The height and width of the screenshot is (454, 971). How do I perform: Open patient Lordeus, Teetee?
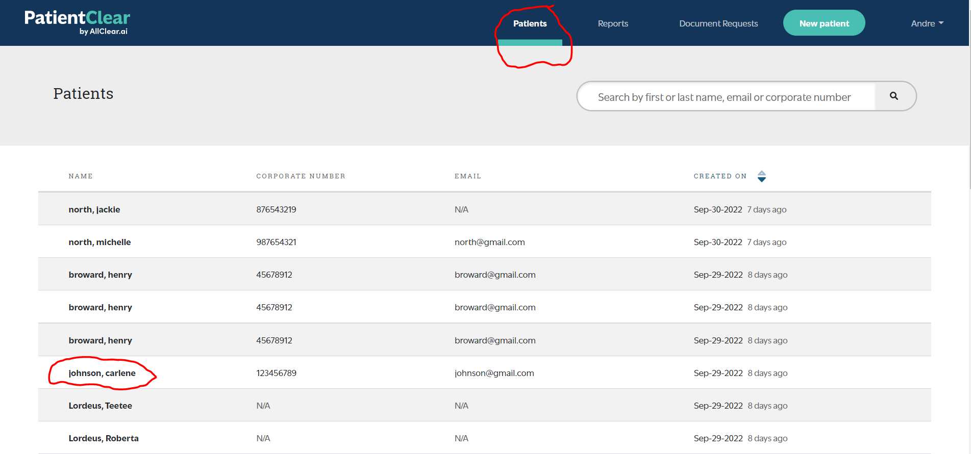pyautogui.click(x=101, y=406)
